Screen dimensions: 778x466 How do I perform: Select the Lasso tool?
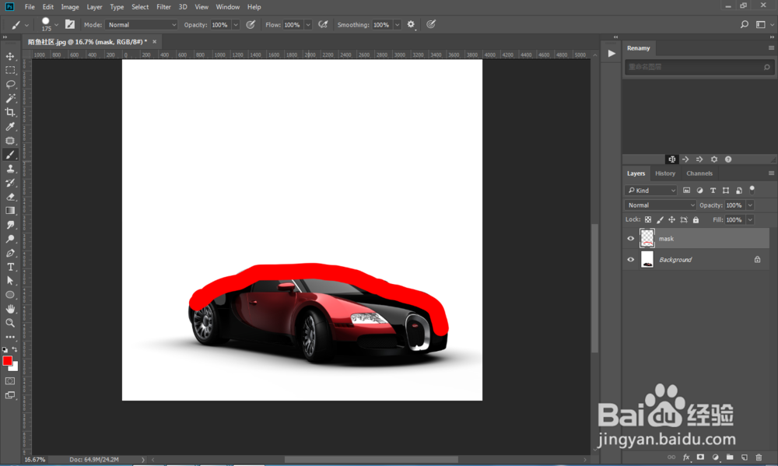(x=11, y=84)
